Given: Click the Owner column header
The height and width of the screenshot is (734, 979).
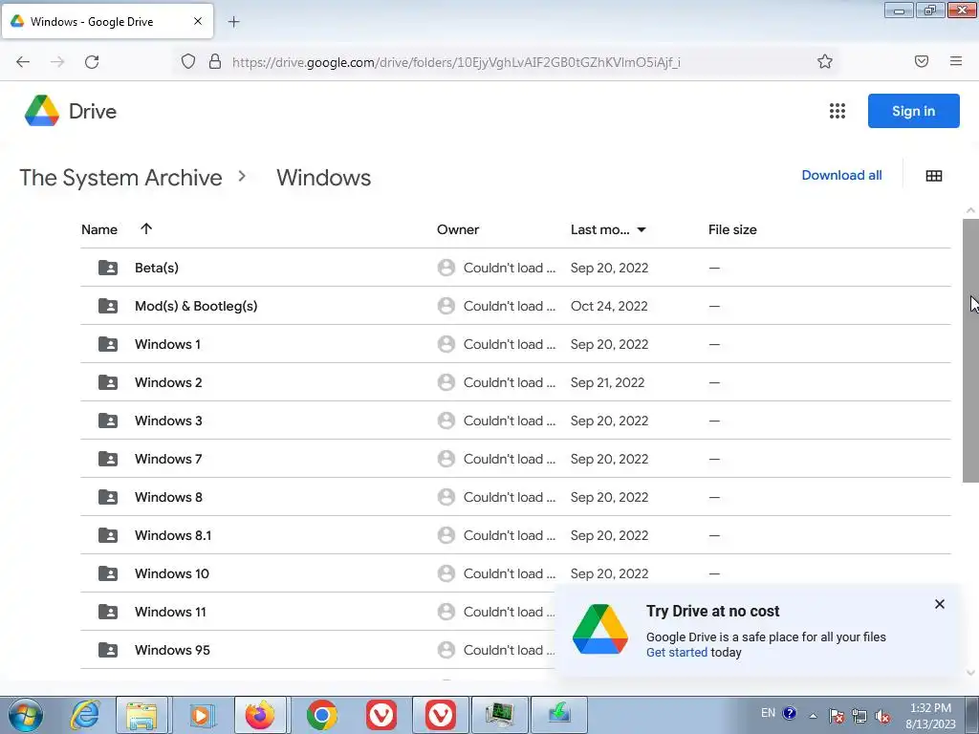Looking at the screenshot, I should [458, 229].
